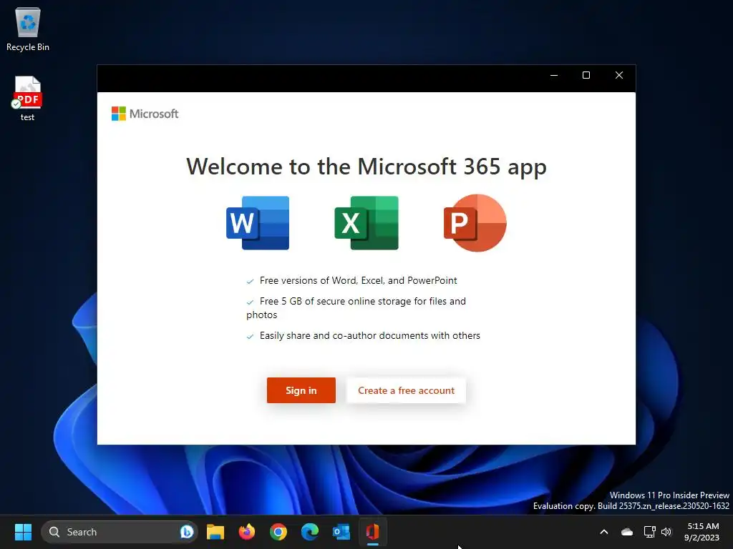Click text 'Free versions of Word, Excel, and PowerPoint'
The height and width of the screenshot is (549, 733).
point(358,280)
